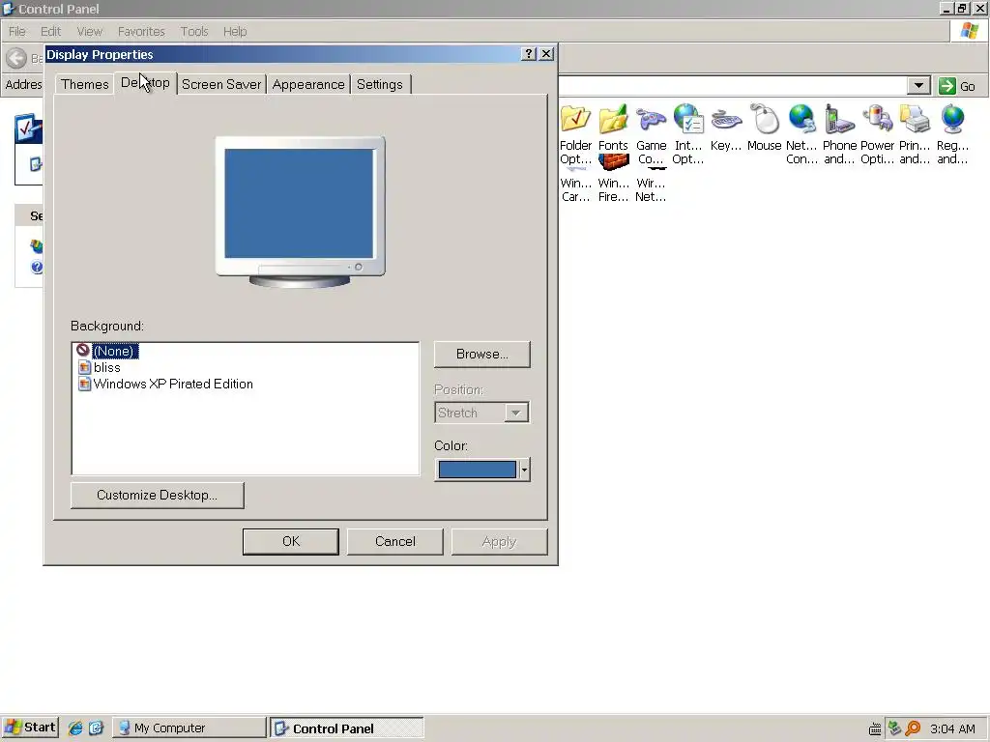
Task: Switch to the Appearance tab
Action: click(308, 84)
